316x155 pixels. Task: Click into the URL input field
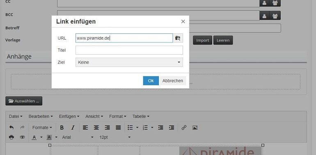point(124,38)
